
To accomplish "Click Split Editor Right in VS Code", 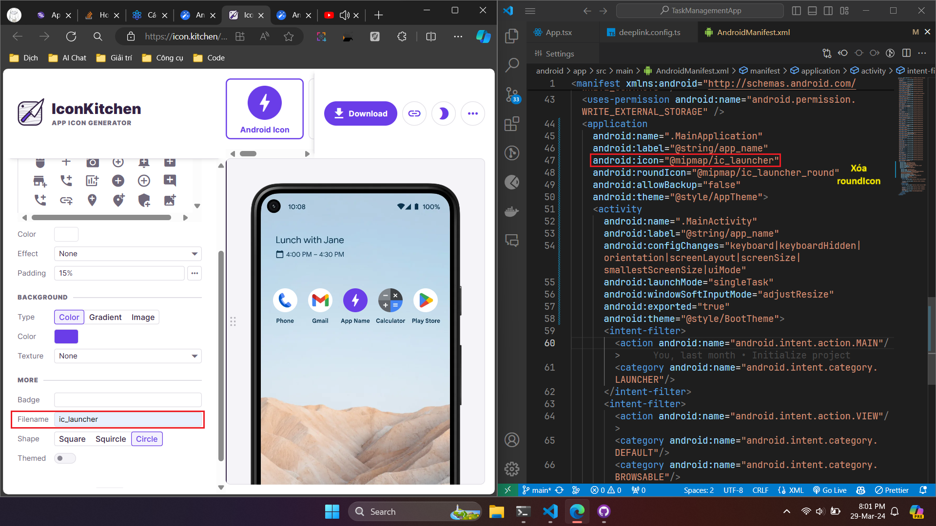I will point(906,53).
